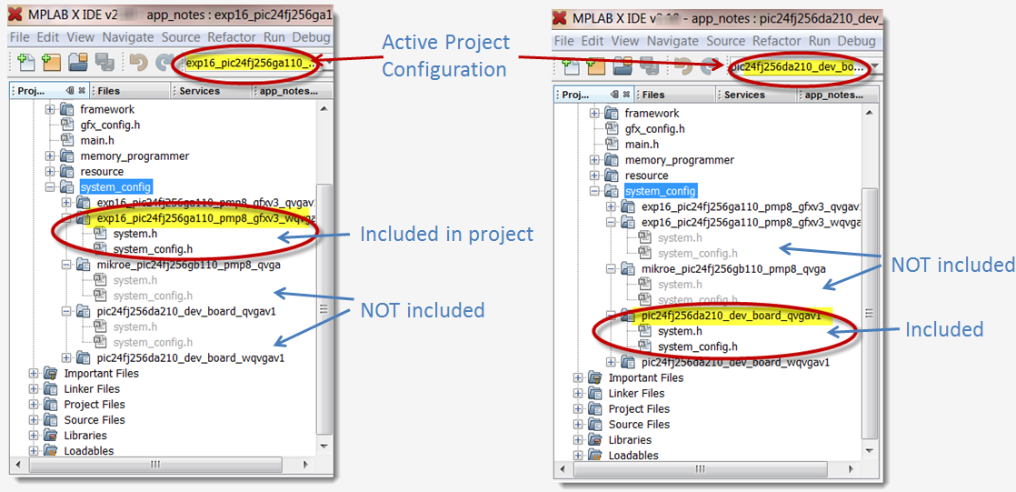Select gfx_config.h in right window tree

point(654,129)
